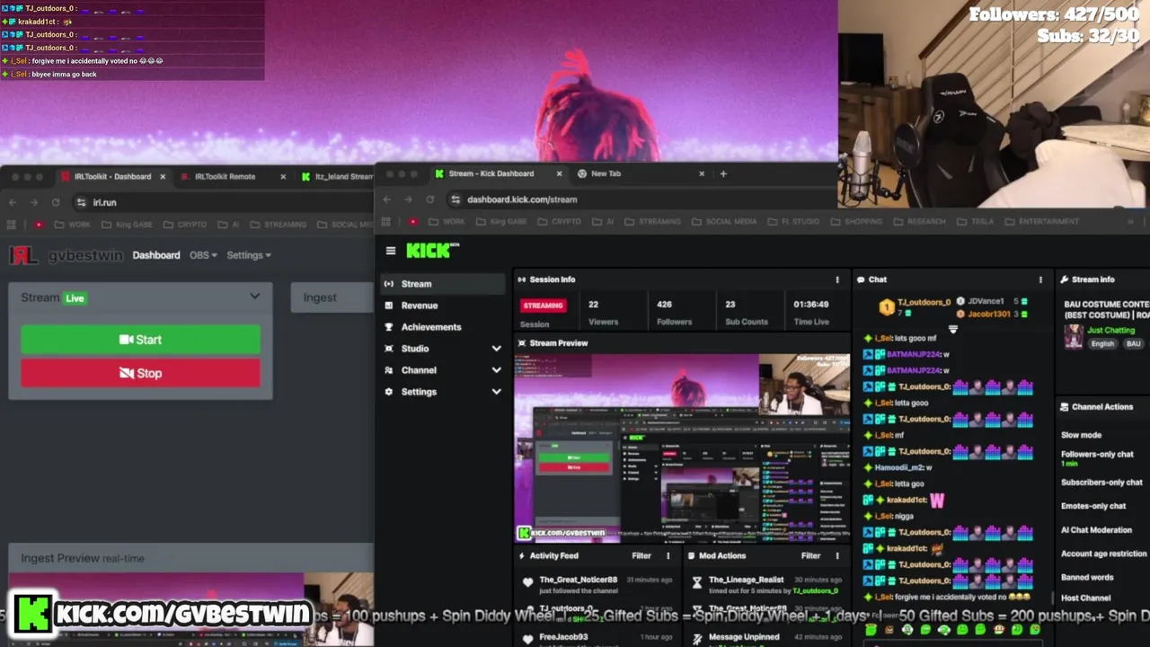Expand the Channel sidebar section
1150x647 pixels.
coord(496,370)
